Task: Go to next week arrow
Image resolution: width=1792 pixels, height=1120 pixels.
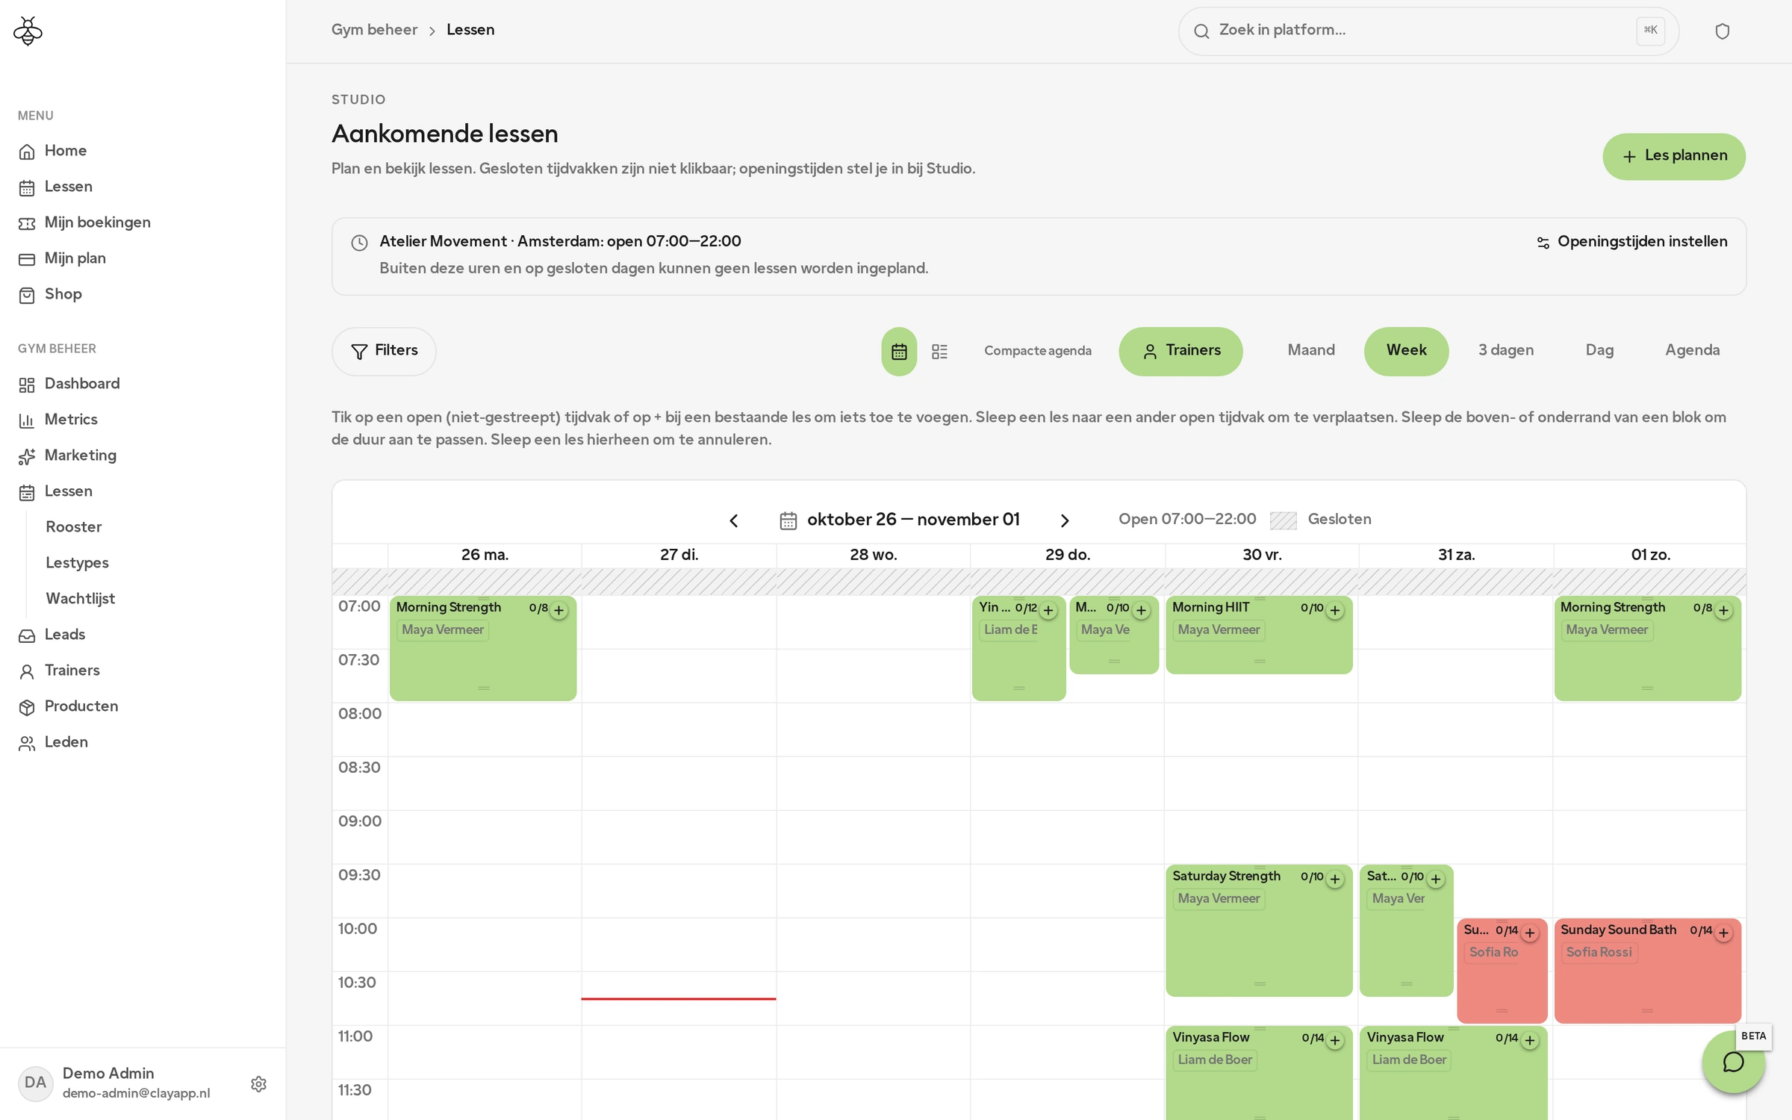Action: [1065, 520]
